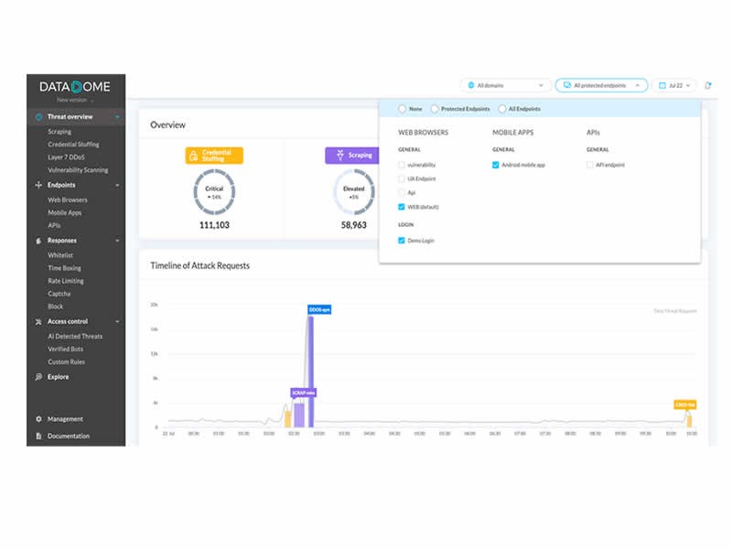Select the Protected Endpoints radio button

click(435, 109)
